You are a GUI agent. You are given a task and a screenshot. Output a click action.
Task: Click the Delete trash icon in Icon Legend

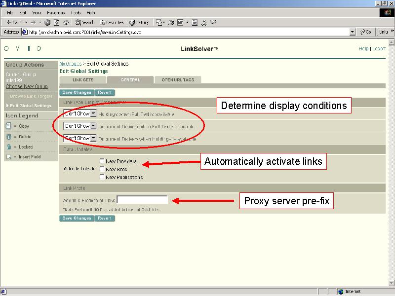[9, 137]
